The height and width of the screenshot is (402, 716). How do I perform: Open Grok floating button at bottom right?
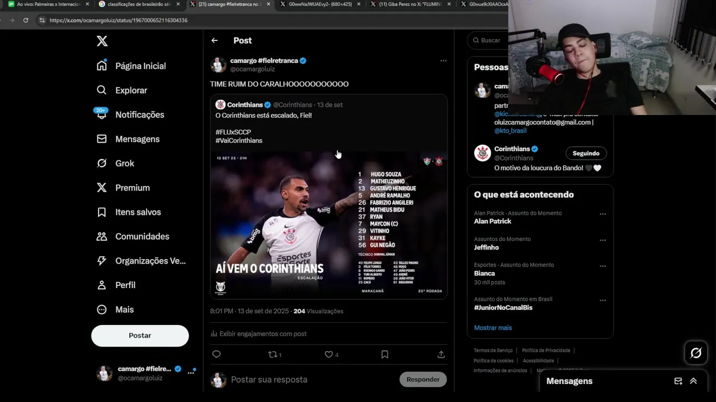coord(696,353)
